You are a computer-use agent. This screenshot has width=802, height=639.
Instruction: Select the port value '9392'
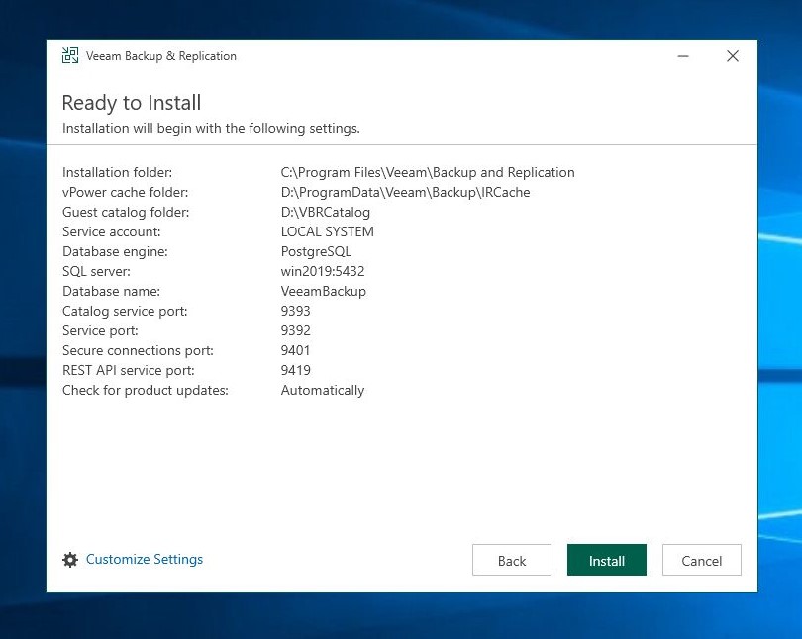coord(296,331)
